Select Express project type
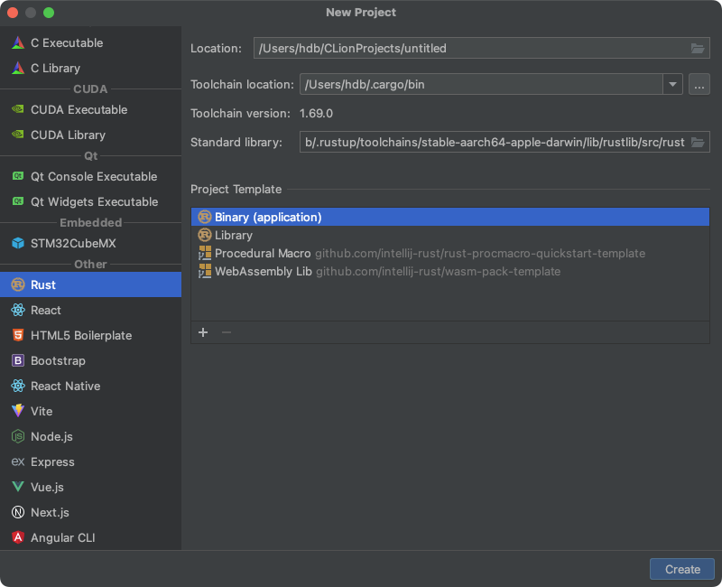This screenshot has height=587, width=722. [x=91, y=461]
